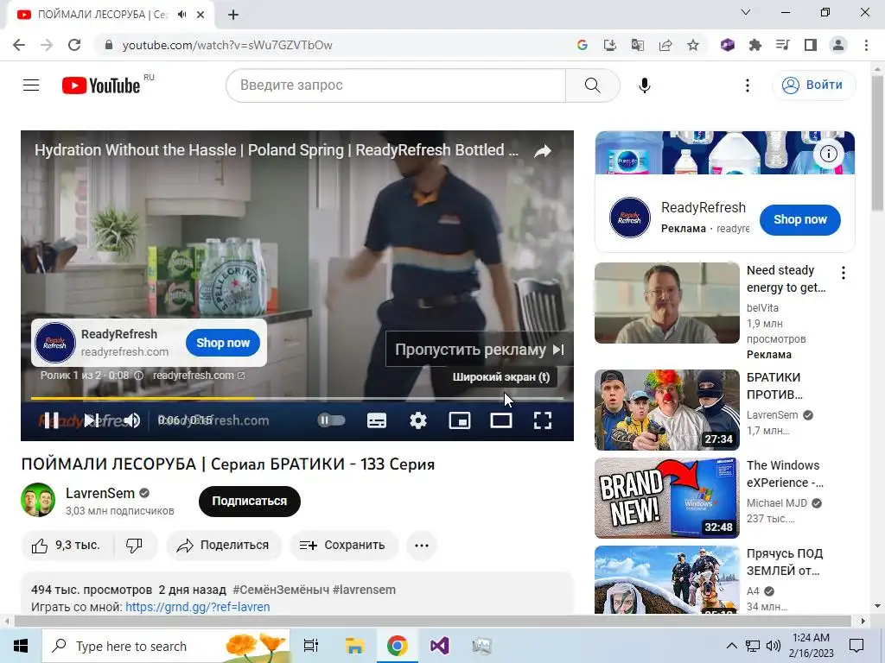This screenshot has height=663, width=885.
Task: Bookmark this page with star icon
Action: (x=693, y=45)
